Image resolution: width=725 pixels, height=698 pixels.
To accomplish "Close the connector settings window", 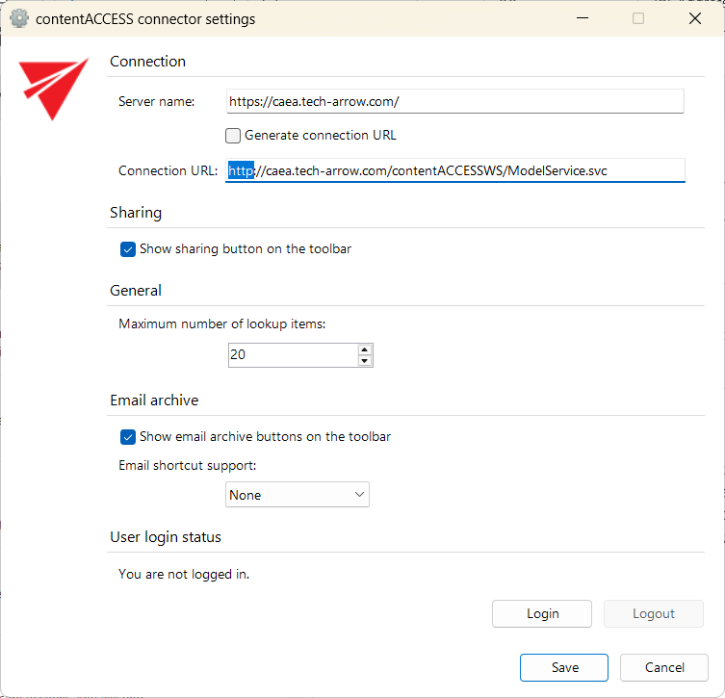I will (x=695, y=18).
